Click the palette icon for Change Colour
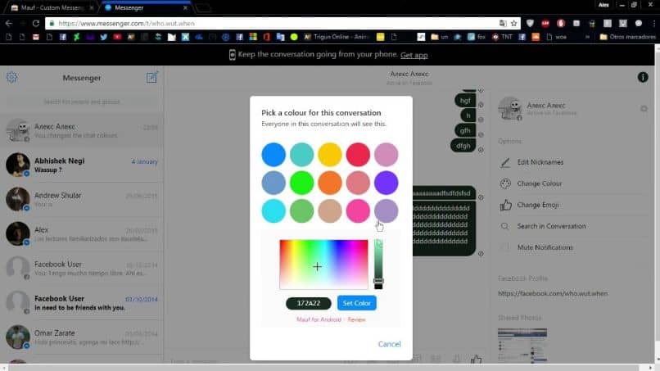Image resolution: width=660 pixels, height=371 pixels. 505,183
